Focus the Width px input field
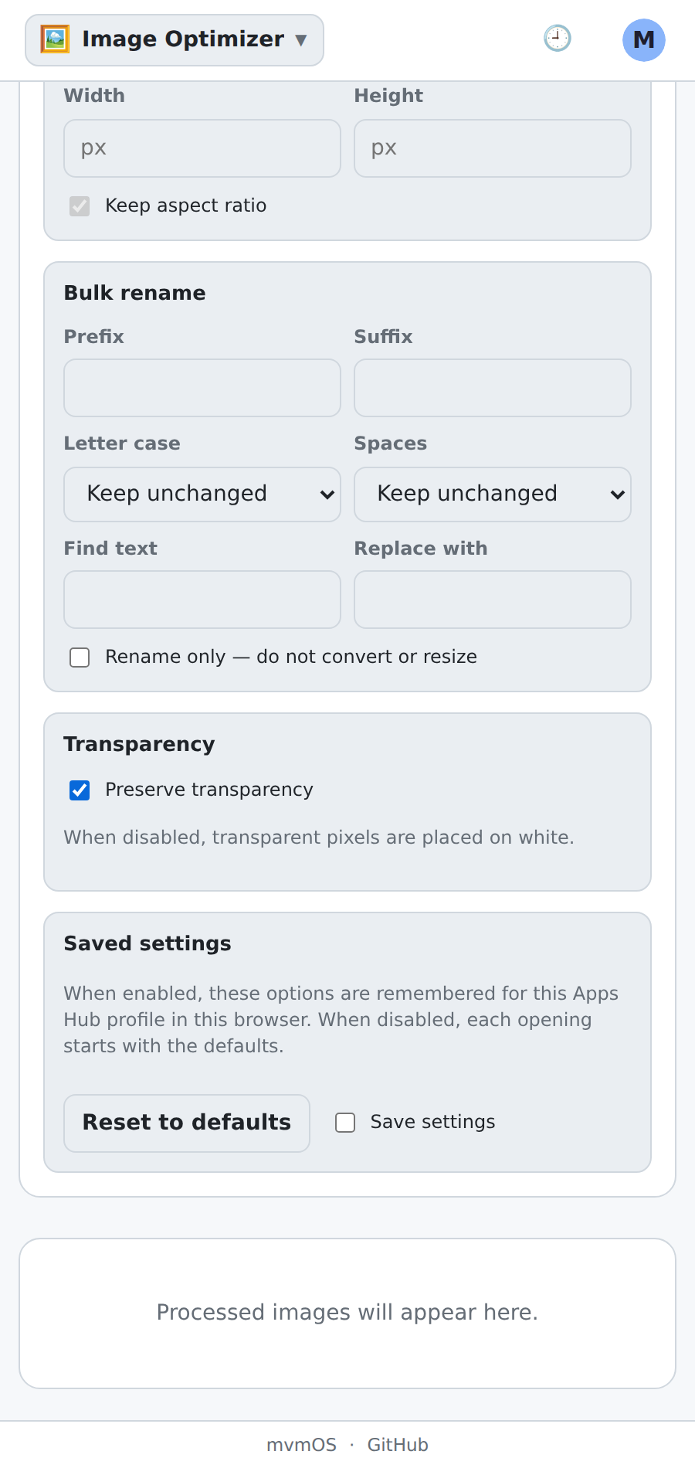Screen dimensions: 695x1468 point(202,148)
